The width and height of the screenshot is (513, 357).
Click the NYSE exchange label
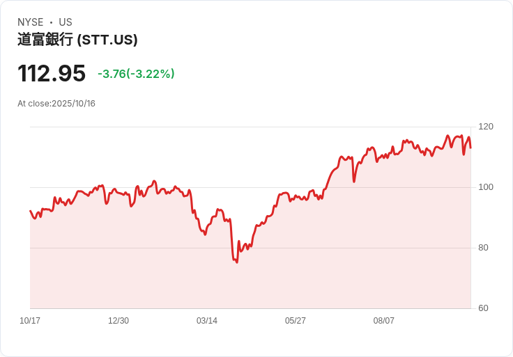(30, 22)
